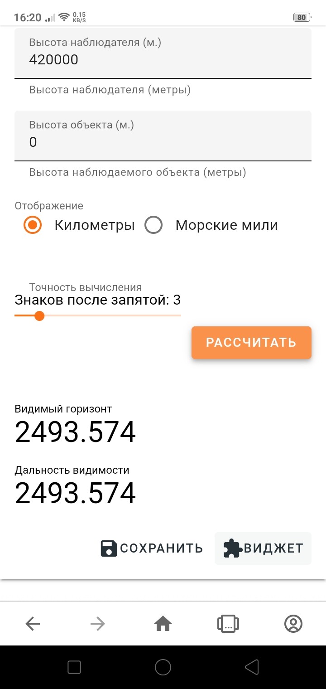Click the РАССЧИТАТЬ button
Viewport: 326px width, 689px height.
point(251,343)
